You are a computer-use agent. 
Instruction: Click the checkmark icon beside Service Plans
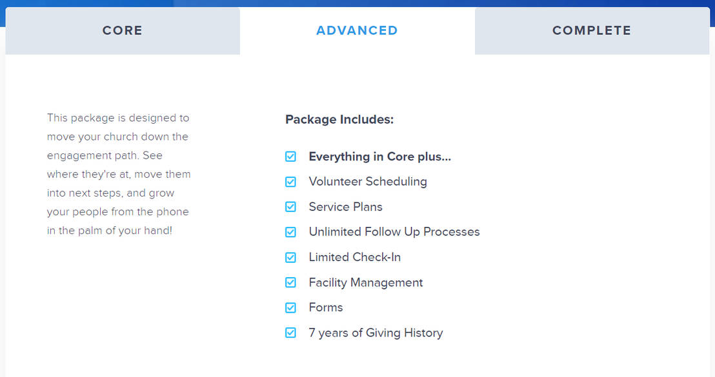(x=290, y=207)
